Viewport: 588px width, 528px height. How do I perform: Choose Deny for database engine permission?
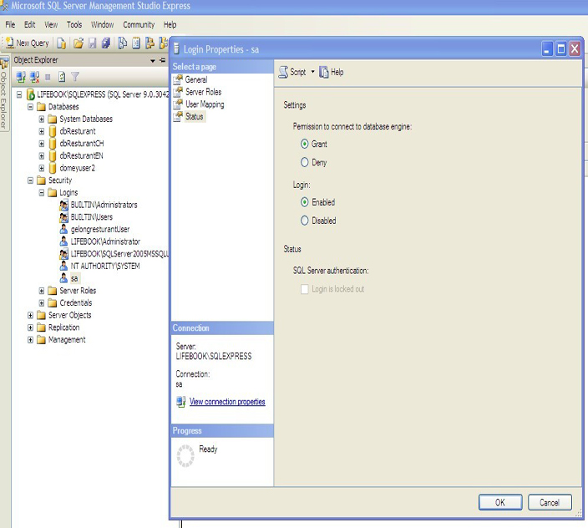click(x=305, y=163)
